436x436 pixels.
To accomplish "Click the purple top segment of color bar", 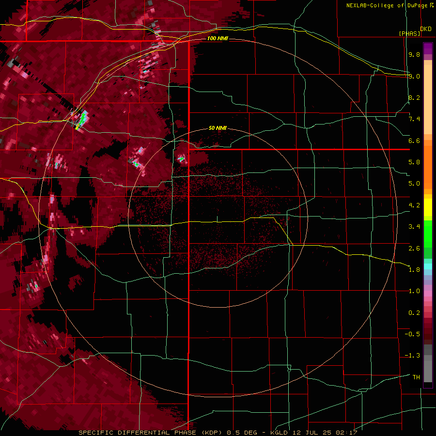I will (428, 48).
